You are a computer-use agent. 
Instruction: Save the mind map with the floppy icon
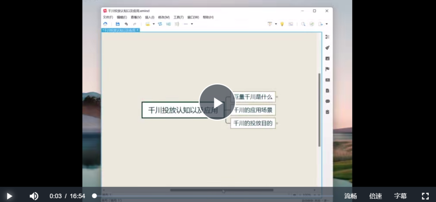(x=118, y=24)
